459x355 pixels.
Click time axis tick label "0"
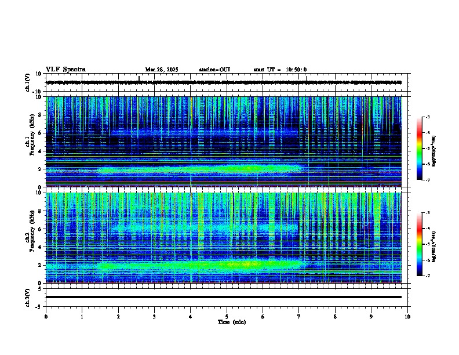(x=46, y=317)
